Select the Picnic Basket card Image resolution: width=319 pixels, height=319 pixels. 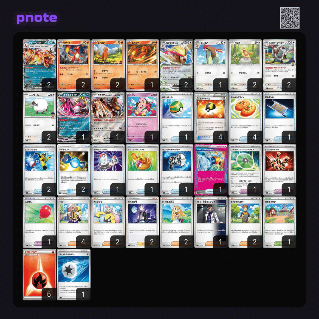[x=142, y=170]
